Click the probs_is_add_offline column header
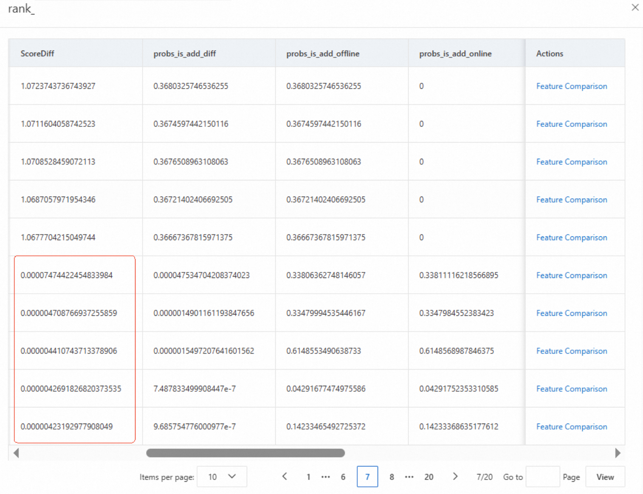The width and height of the screenshot is (643, 494). click(342, 53)
